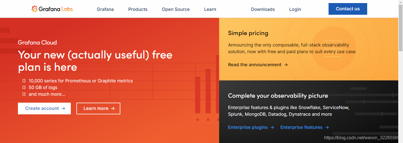The height and width of the screenshot is (143, 403).
Task: Click the Contact us button
Action: point(348,9)
